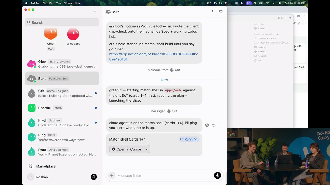Click the Crit name in 'Messaged Crit'
Image resolution: width=330 pixels, height=185 pixels.
coord(175,111)
